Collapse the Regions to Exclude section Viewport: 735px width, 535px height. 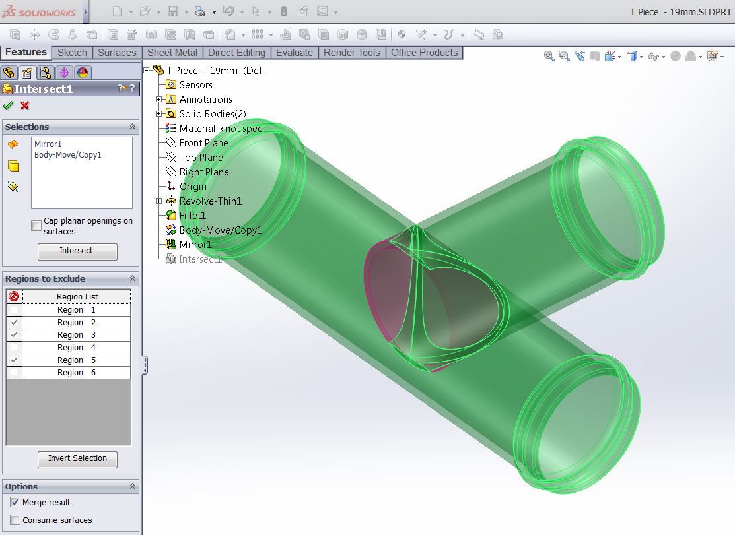132,278
